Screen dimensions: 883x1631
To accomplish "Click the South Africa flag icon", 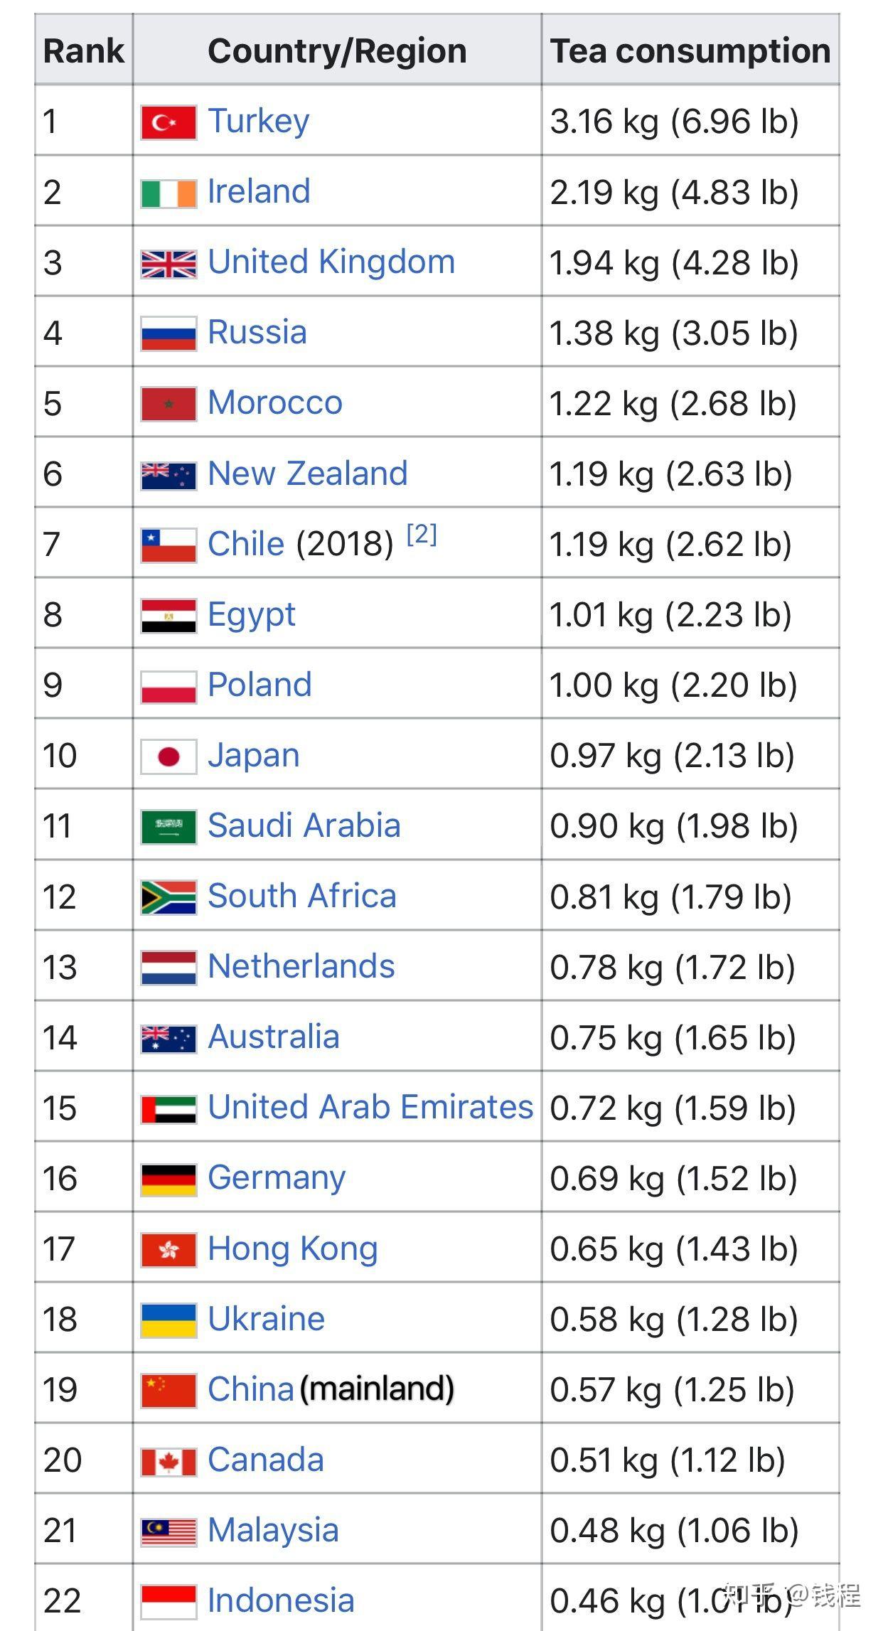I will 168,897.
